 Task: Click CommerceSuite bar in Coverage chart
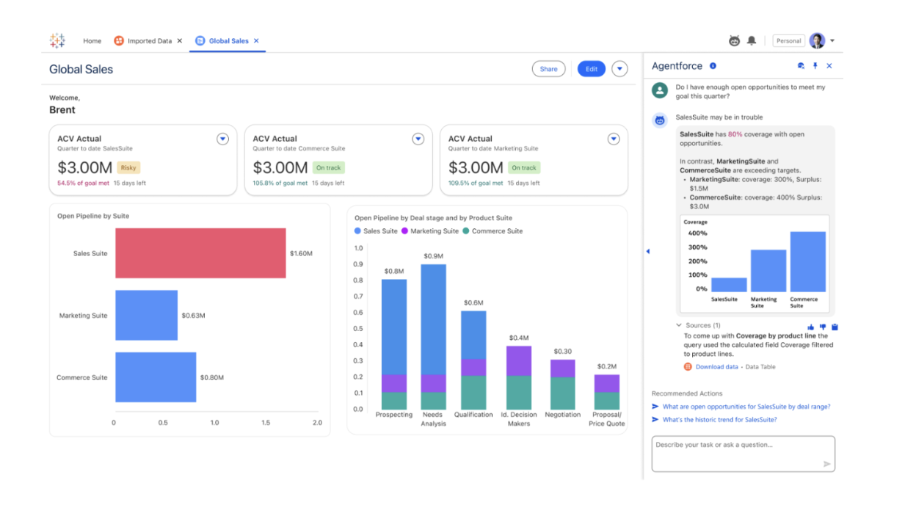click(x=807, y=262)
